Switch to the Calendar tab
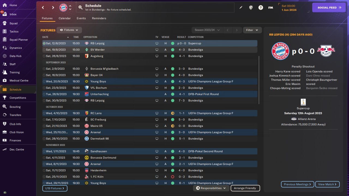The height and width of the screenshot is (196, 349). (x=65, y=18)
